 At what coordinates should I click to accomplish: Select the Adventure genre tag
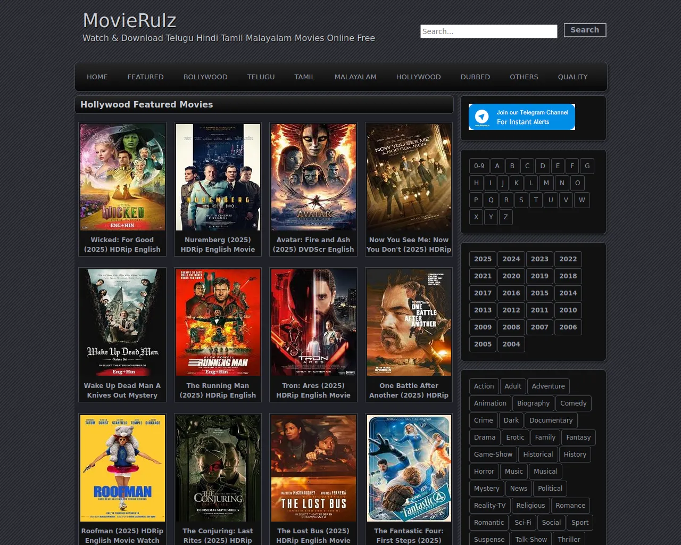pos(549,386)
